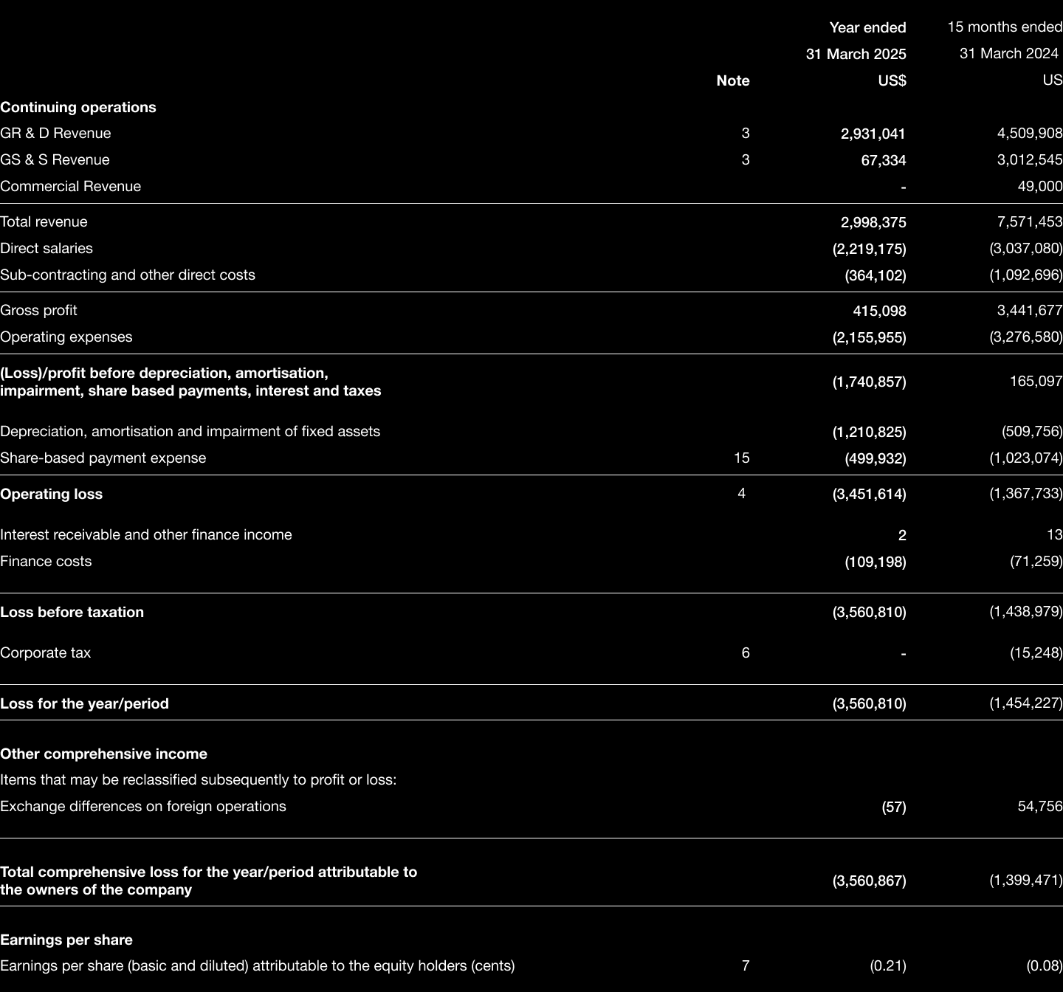Click the 'Note' column header
The height and width of the screenshot is (992, 1063).
point(733,80)
